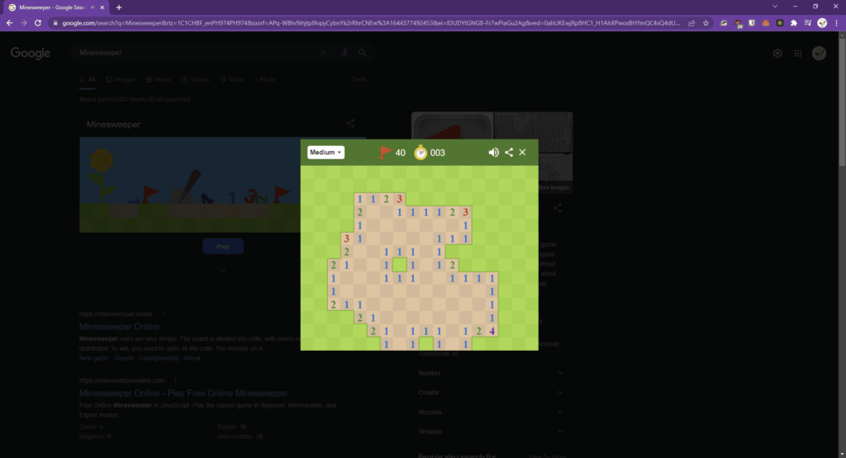This screenshot has height=458, width=846.
Task: Click the purple 4 tile
Action: [492, 331]
